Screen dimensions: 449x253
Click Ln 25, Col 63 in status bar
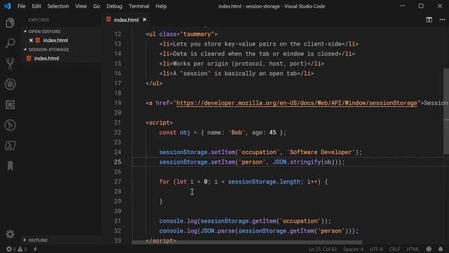pos(323,249)
